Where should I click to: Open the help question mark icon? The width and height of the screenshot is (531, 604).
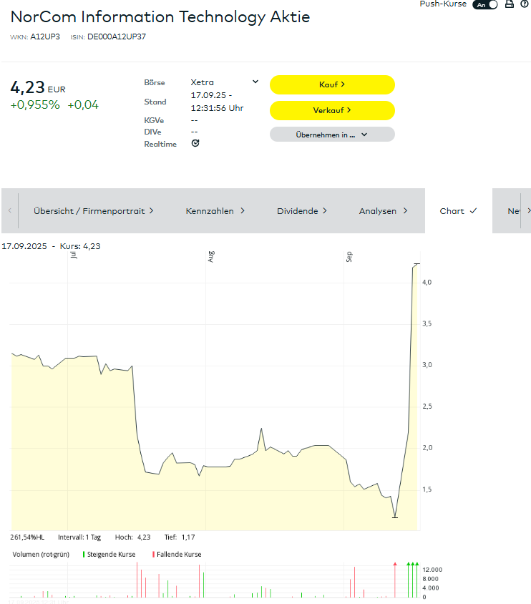[524, 4]
